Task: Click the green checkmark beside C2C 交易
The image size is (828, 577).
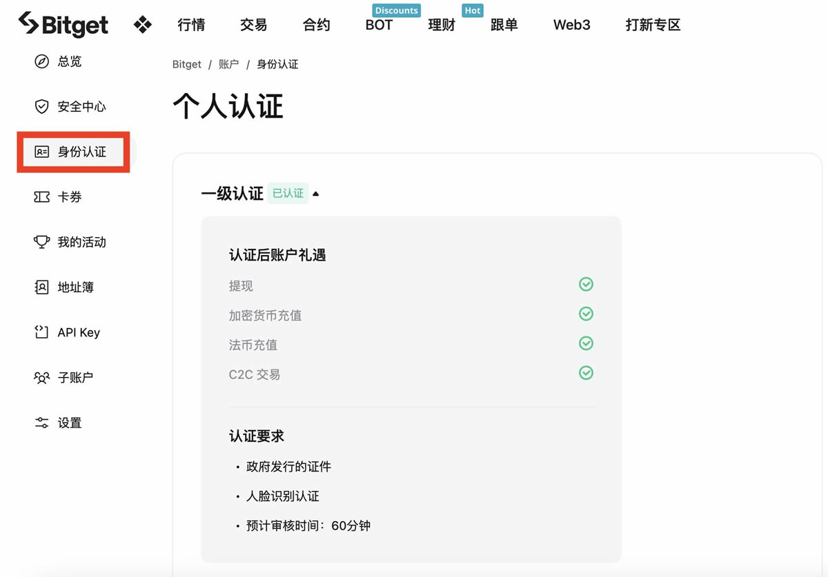Action: [586, 373]
